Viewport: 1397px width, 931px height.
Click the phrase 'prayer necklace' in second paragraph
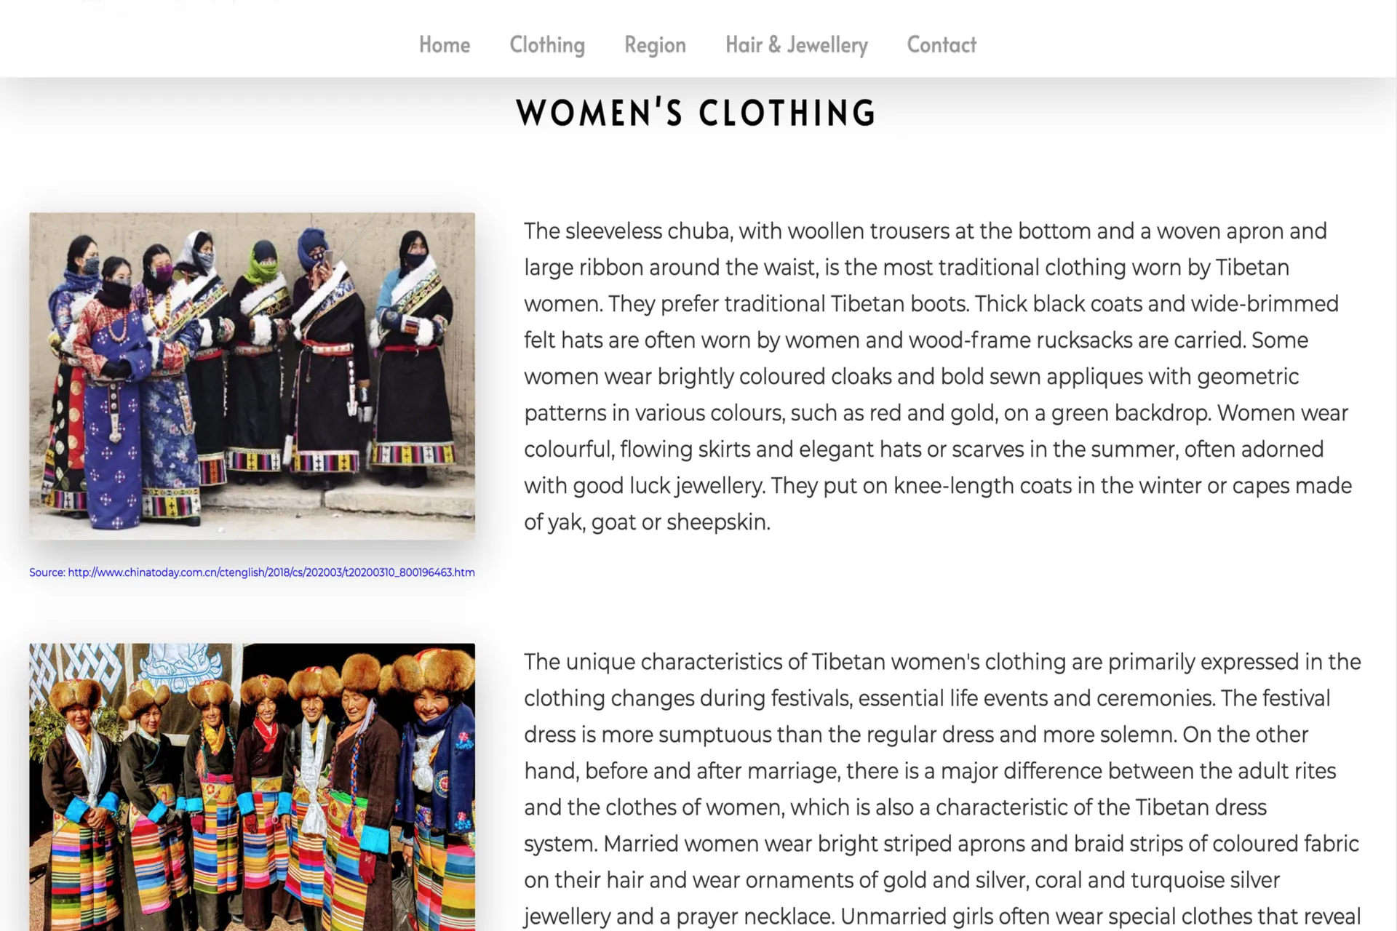(756, 916)
